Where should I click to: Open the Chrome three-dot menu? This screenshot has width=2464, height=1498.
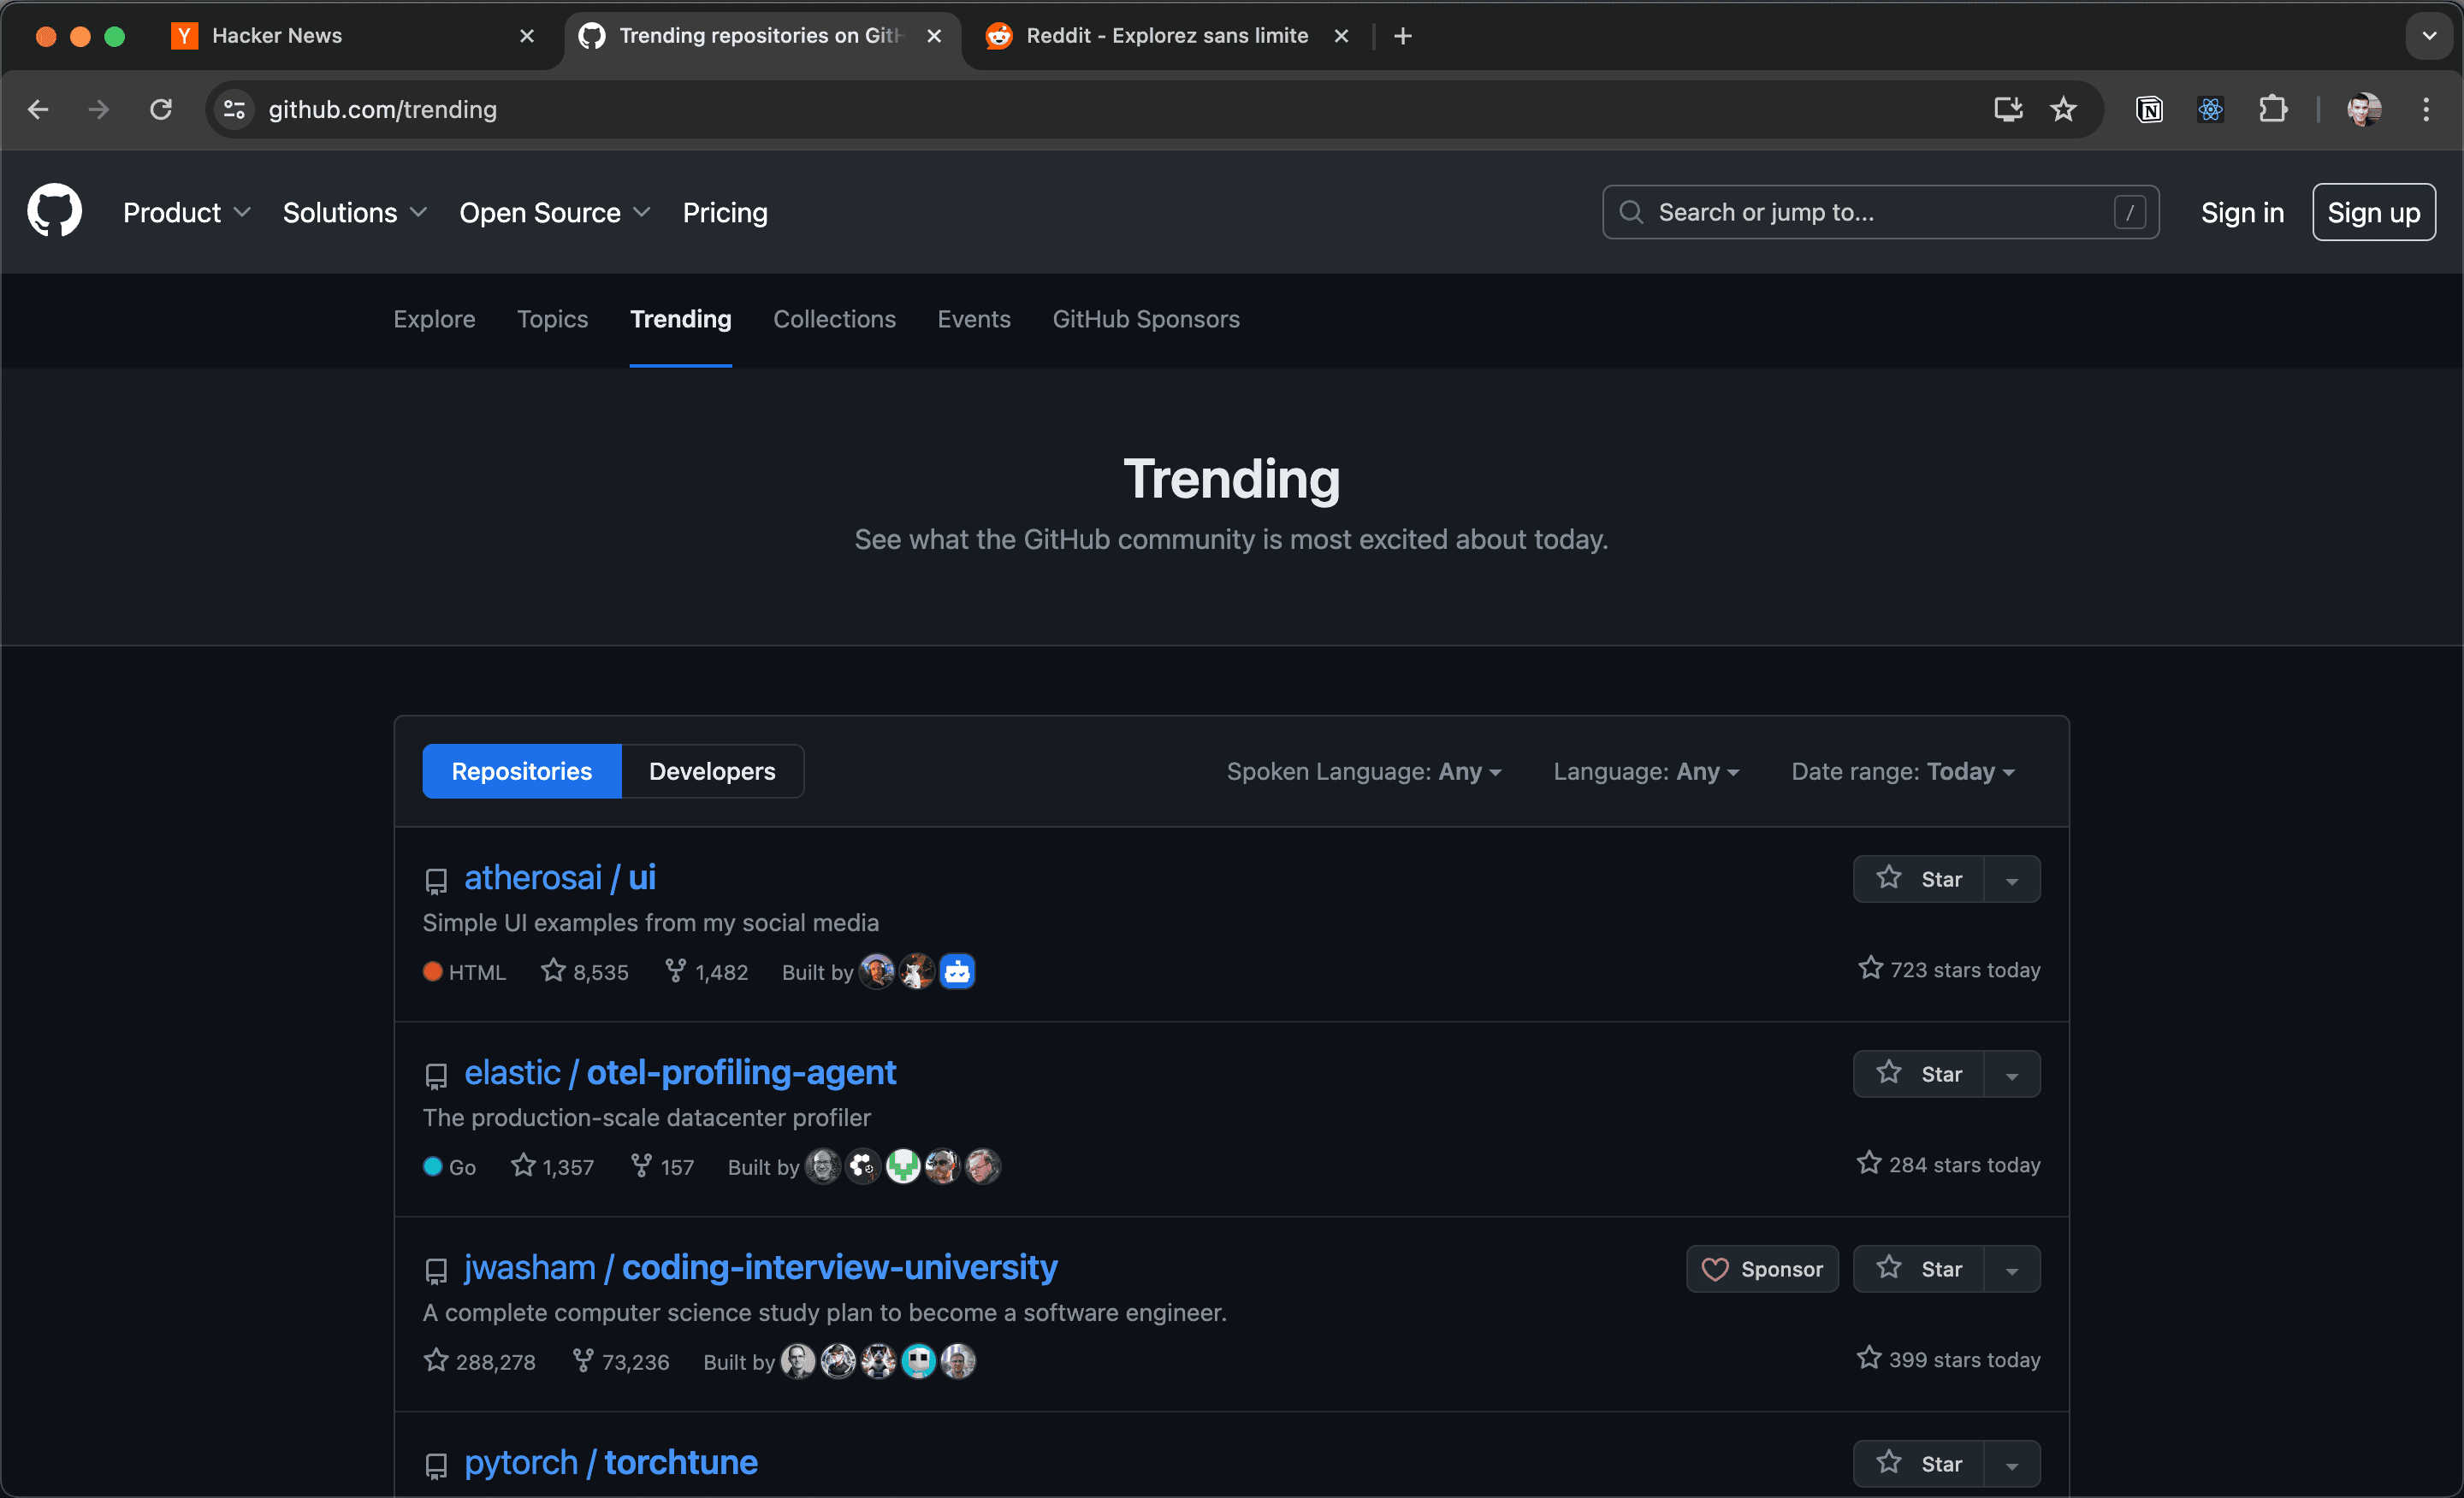pyautogui.click(x=2426, y=109)
